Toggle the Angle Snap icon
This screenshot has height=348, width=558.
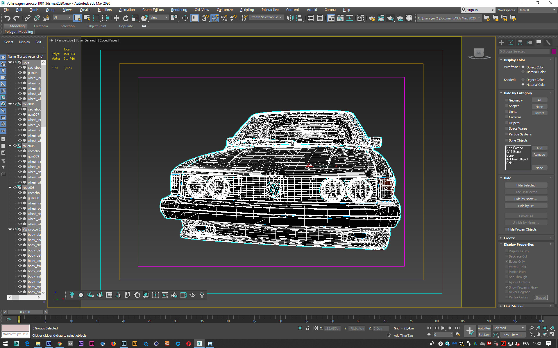[x=215, y=18]
